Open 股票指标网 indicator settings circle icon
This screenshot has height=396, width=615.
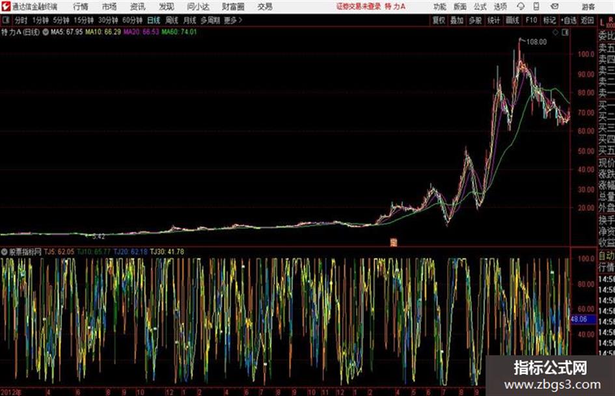click(5, 252)
